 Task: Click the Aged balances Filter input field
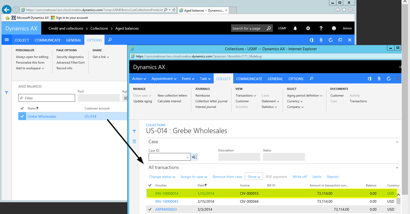(x=49, y=98)
